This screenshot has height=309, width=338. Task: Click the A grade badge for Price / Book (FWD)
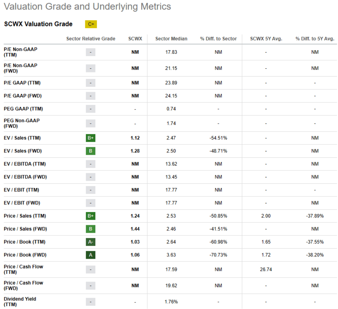coord(90,255)
